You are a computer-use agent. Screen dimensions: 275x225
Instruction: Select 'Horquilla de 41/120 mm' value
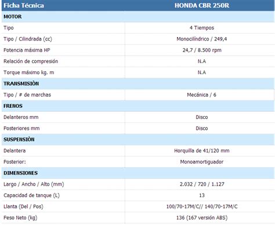(x=202, y=151)
